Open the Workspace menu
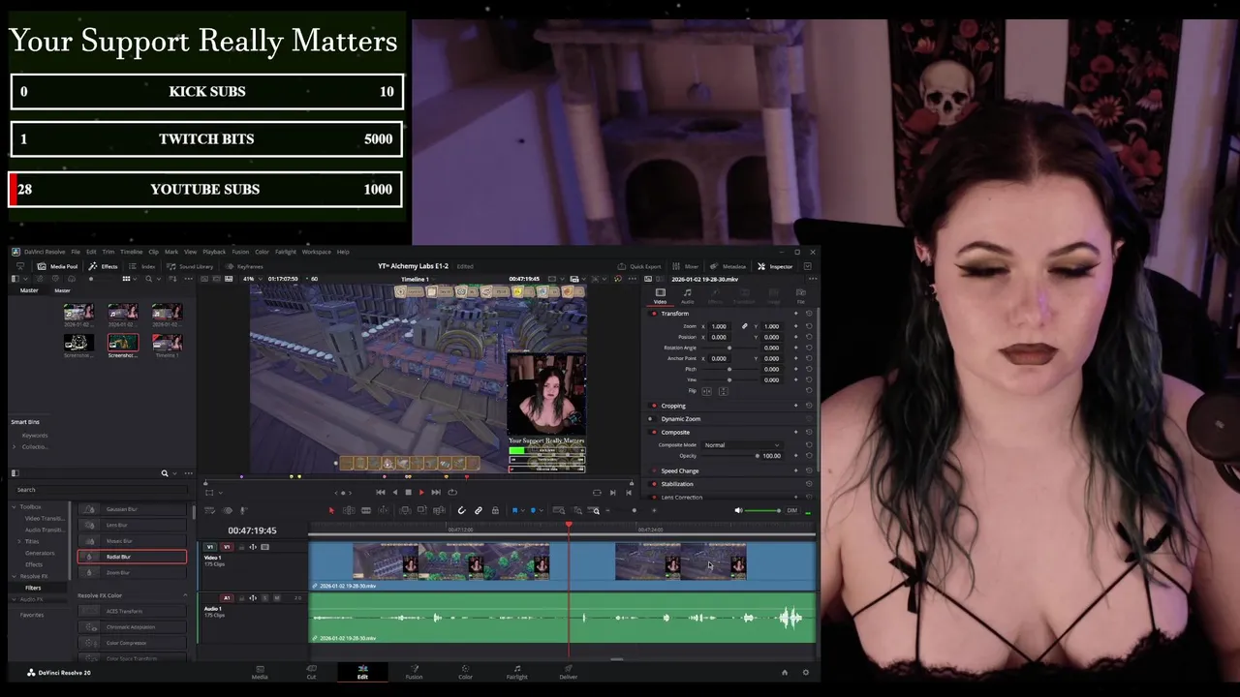The image size is (1240, 697). coord(316,252)
